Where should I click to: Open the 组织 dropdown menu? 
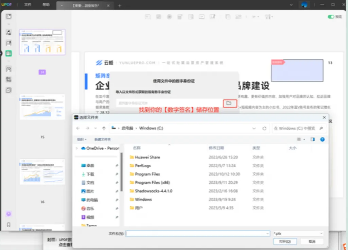82,139
